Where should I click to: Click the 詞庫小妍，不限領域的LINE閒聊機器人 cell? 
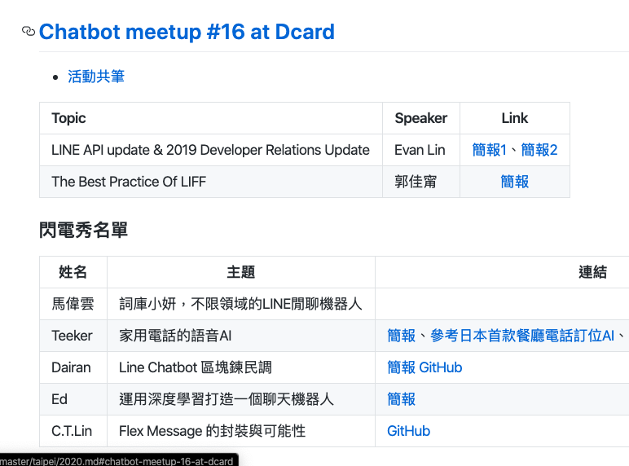coord(241,304)
